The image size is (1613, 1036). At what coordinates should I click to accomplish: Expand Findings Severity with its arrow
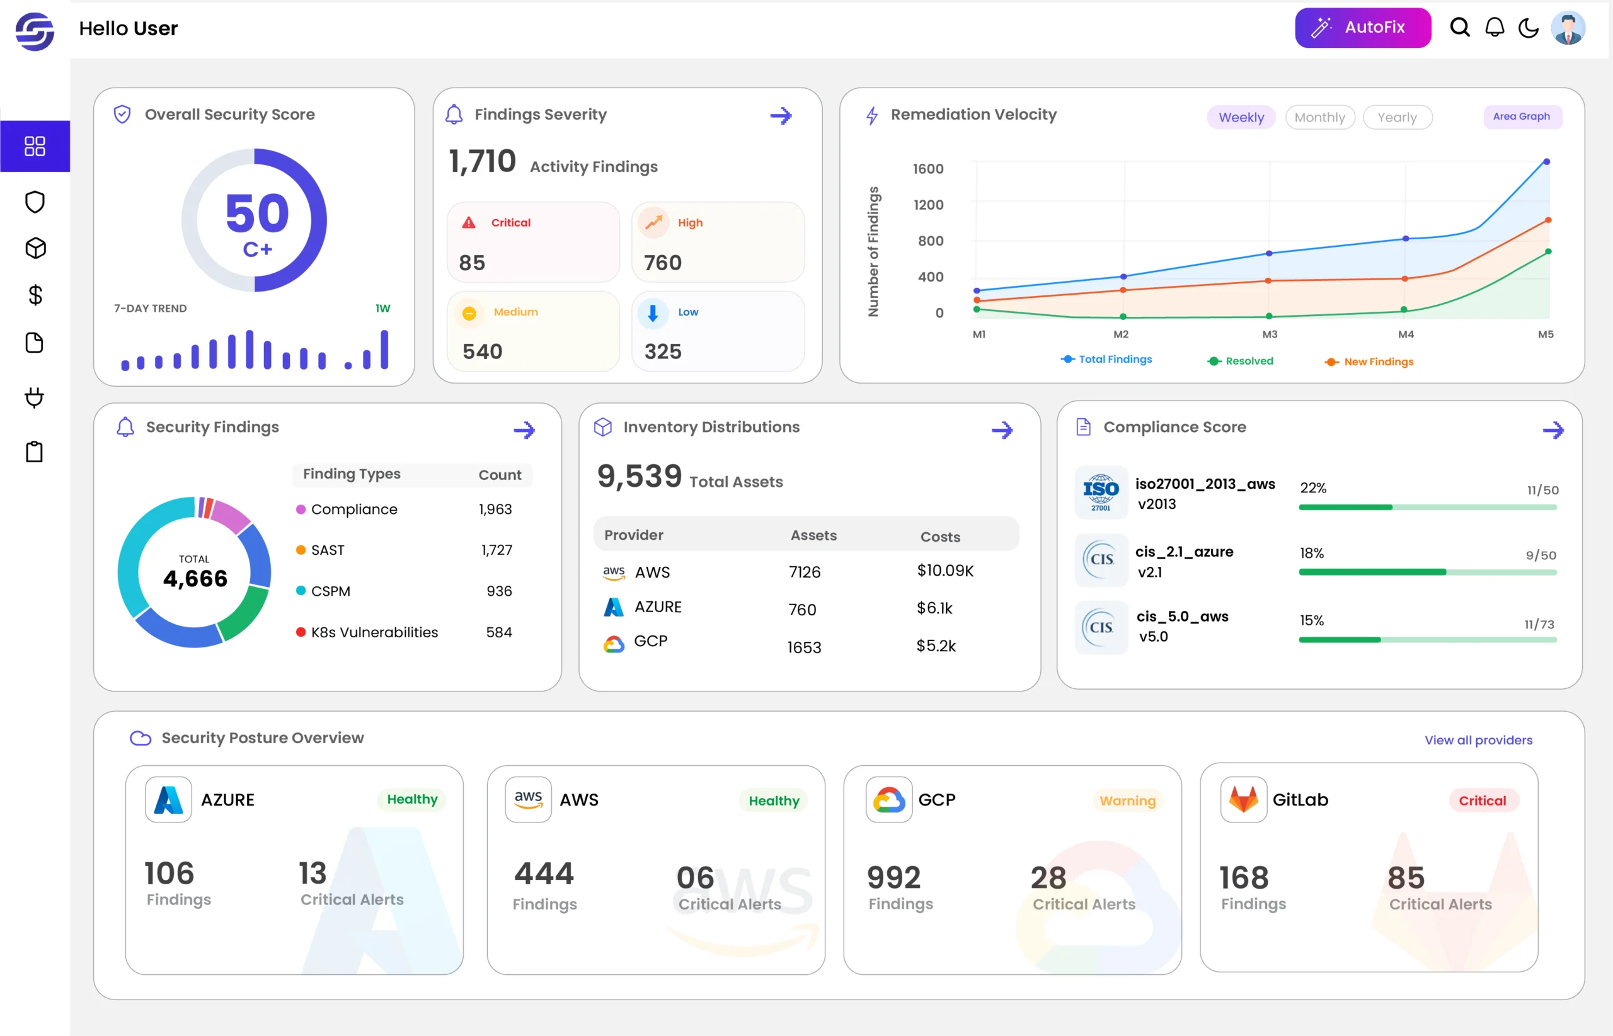(x=781, y=116)
